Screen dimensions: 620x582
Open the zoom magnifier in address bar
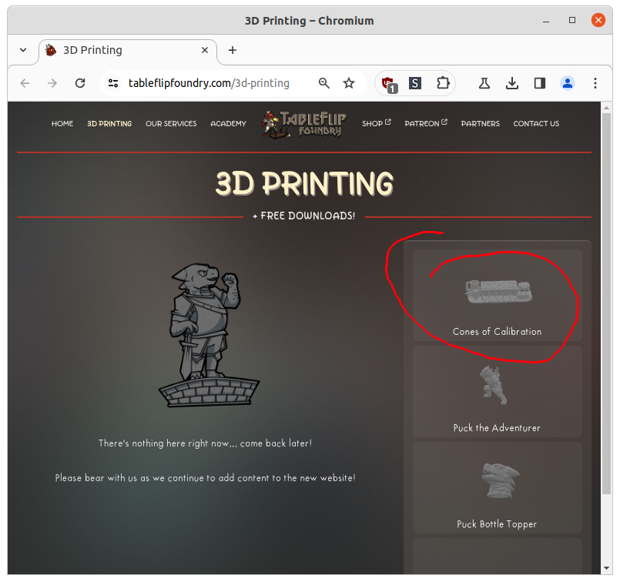tap(323, 83)
